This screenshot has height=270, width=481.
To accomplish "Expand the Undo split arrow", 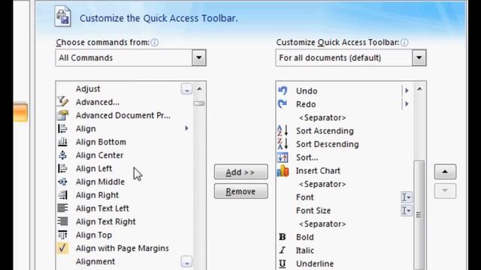I will [x=407, y=91].
